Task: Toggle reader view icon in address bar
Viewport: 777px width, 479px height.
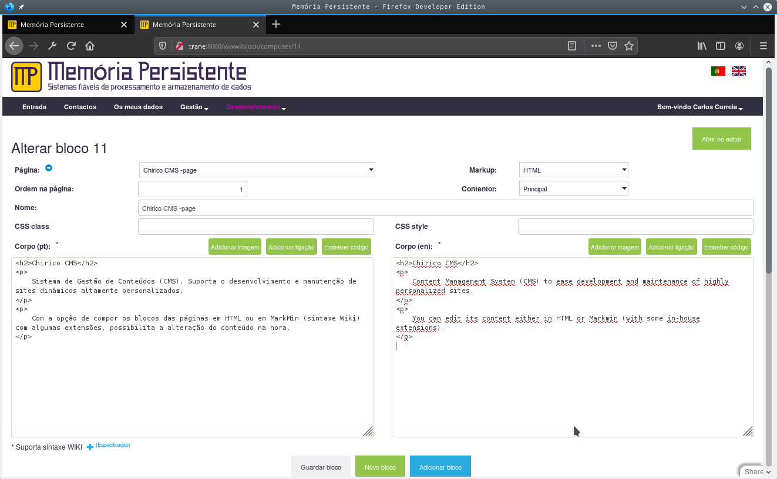Action: (x=572, y=46)
